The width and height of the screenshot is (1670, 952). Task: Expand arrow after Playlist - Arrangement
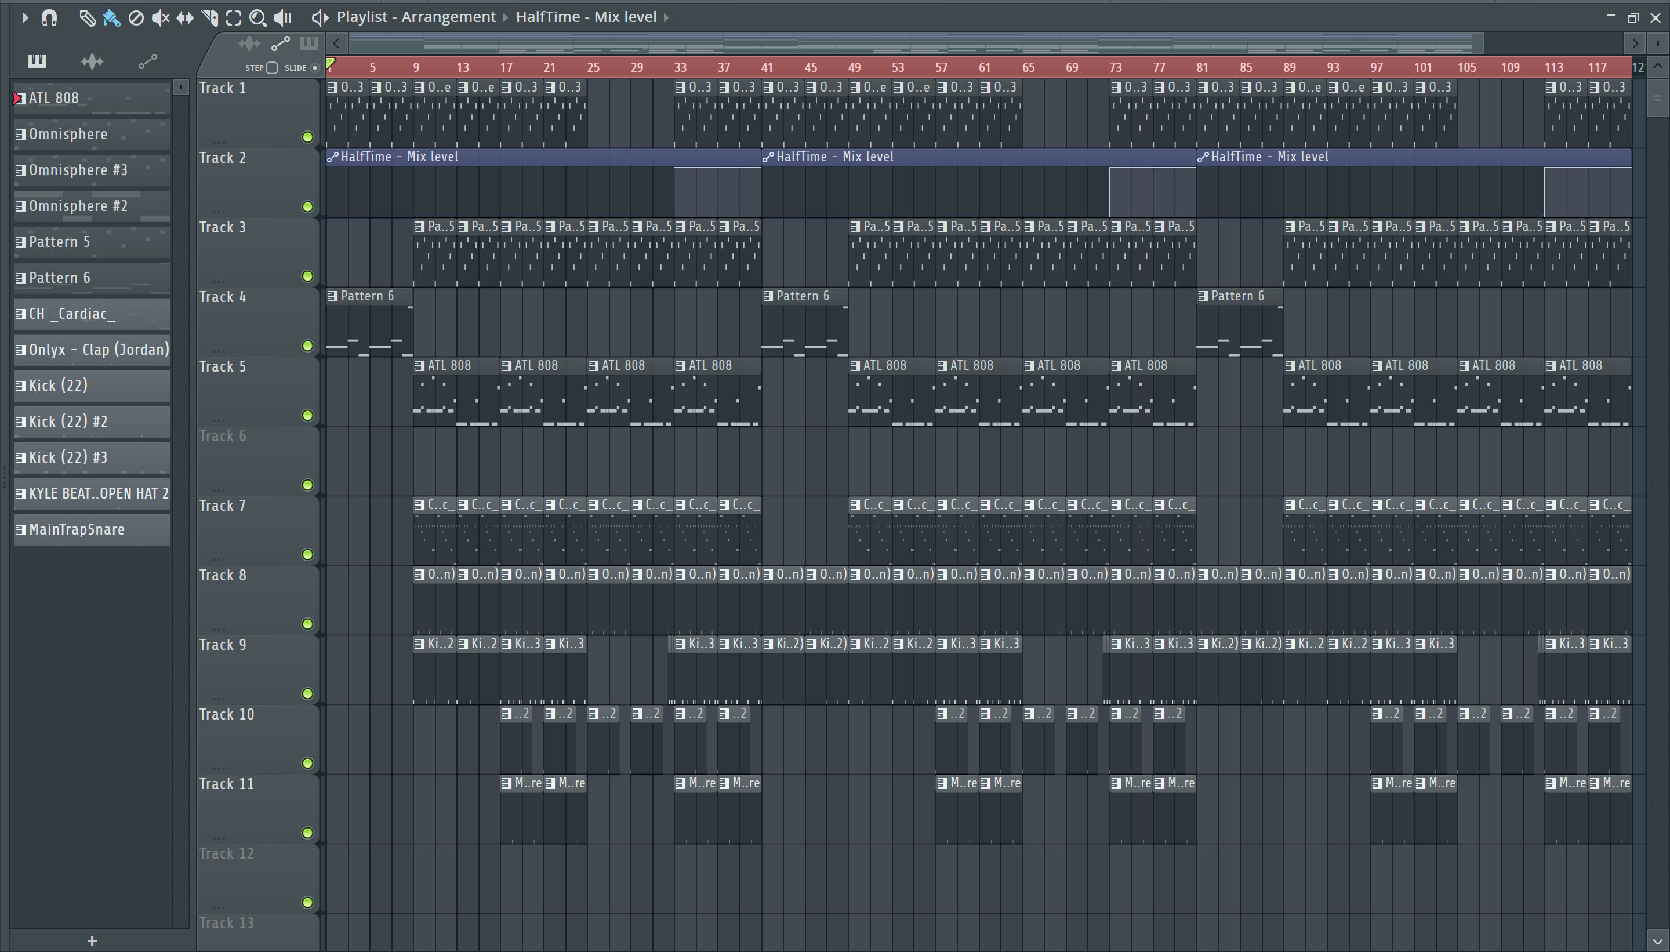506,17
